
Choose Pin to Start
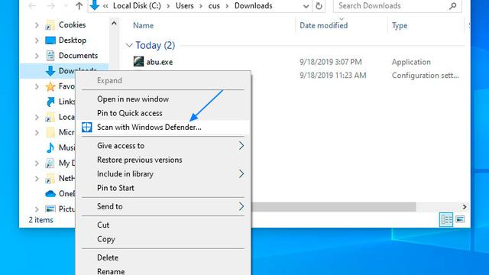[163, 188]
